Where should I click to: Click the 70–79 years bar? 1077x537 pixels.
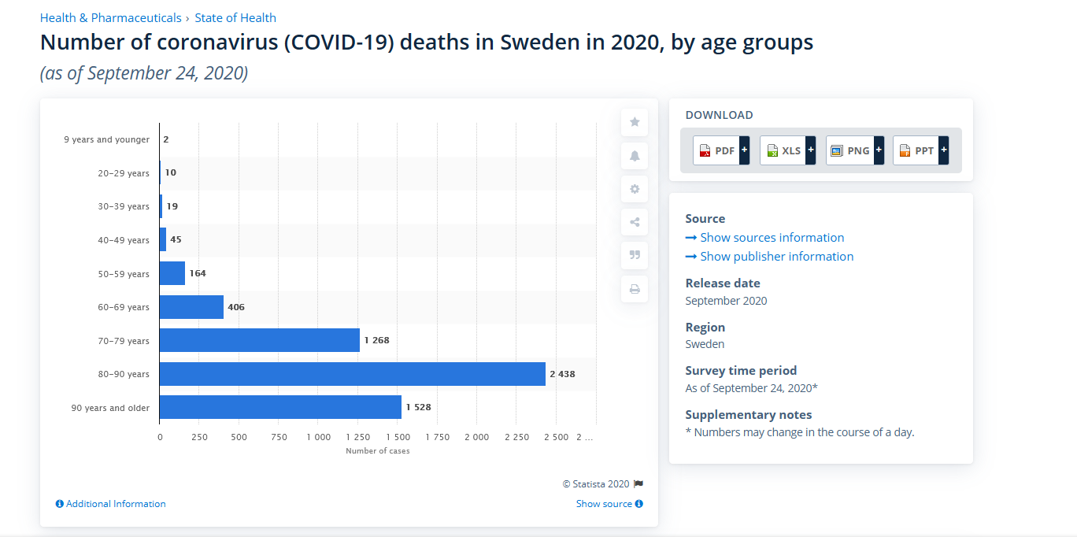pyautogui.click(x=260, y=340)
